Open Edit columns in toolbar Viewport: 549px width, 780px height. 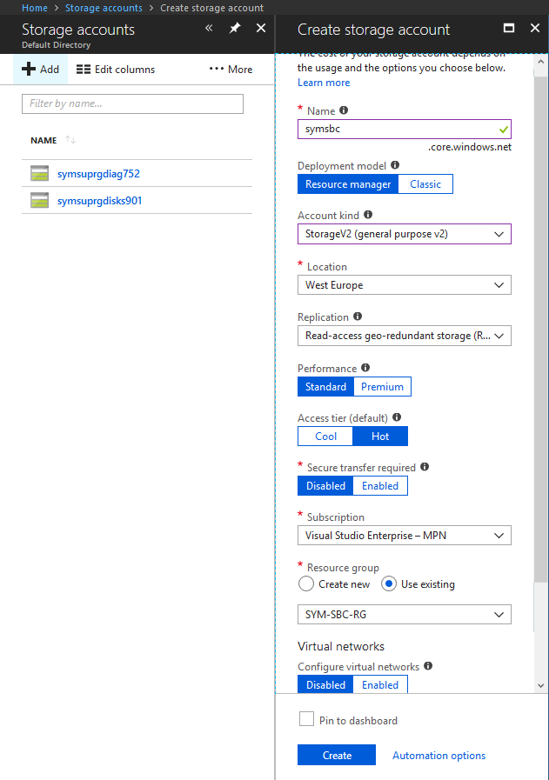click(x=116, y=70)
